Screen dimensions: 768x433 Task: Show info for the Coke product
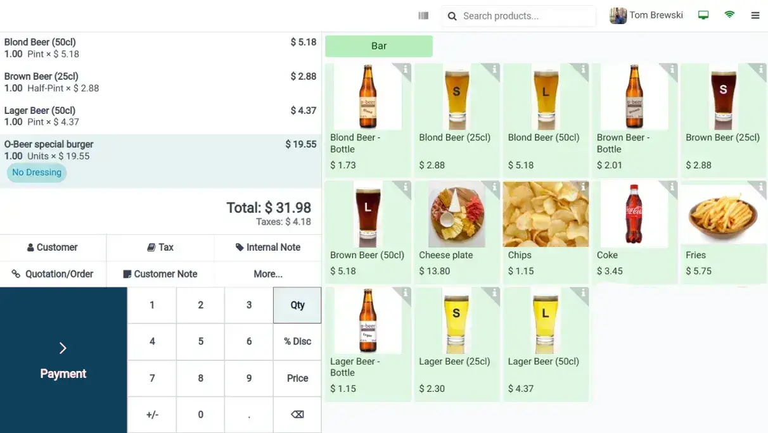pyautogui.click(x=672, y=187)
